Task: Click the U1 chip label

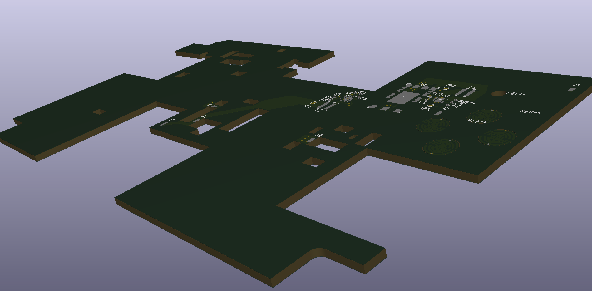Action: (423, 85)
